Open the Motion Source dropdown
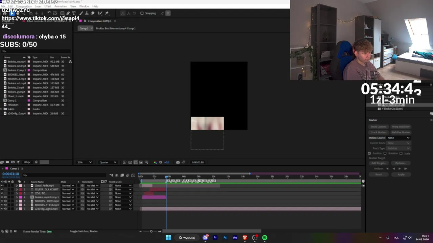Image resolution: width=433 pixels, height=243 pixels. pos(398,138)
